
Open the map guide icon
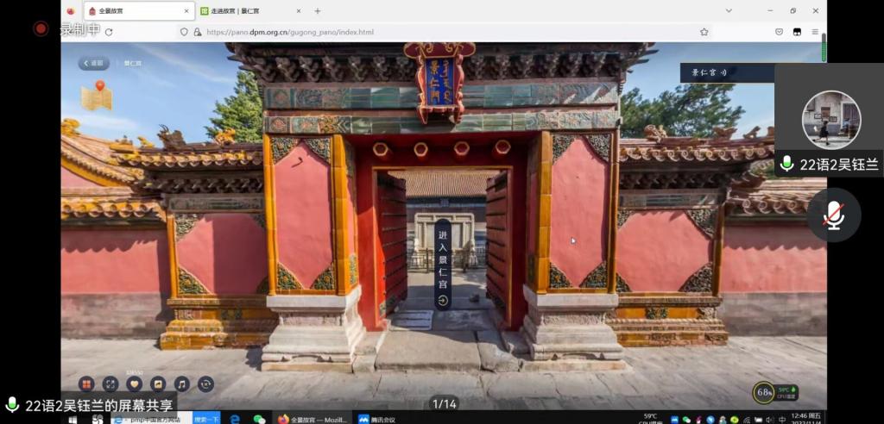(x=97, y=96)
